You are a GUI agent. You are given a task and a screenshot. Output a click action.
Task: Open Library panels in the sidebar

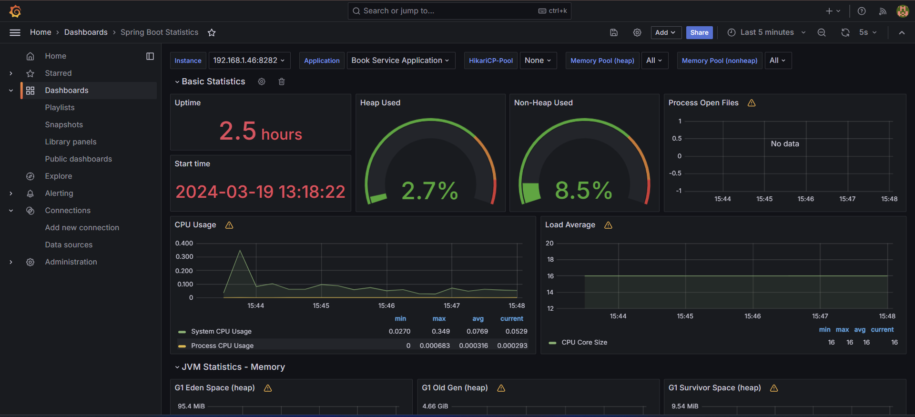click(x=71, y=142)
